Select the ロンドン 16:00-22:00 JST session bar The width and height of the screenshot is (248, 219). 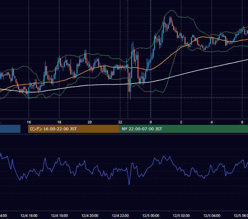click(x=74, y=129)
